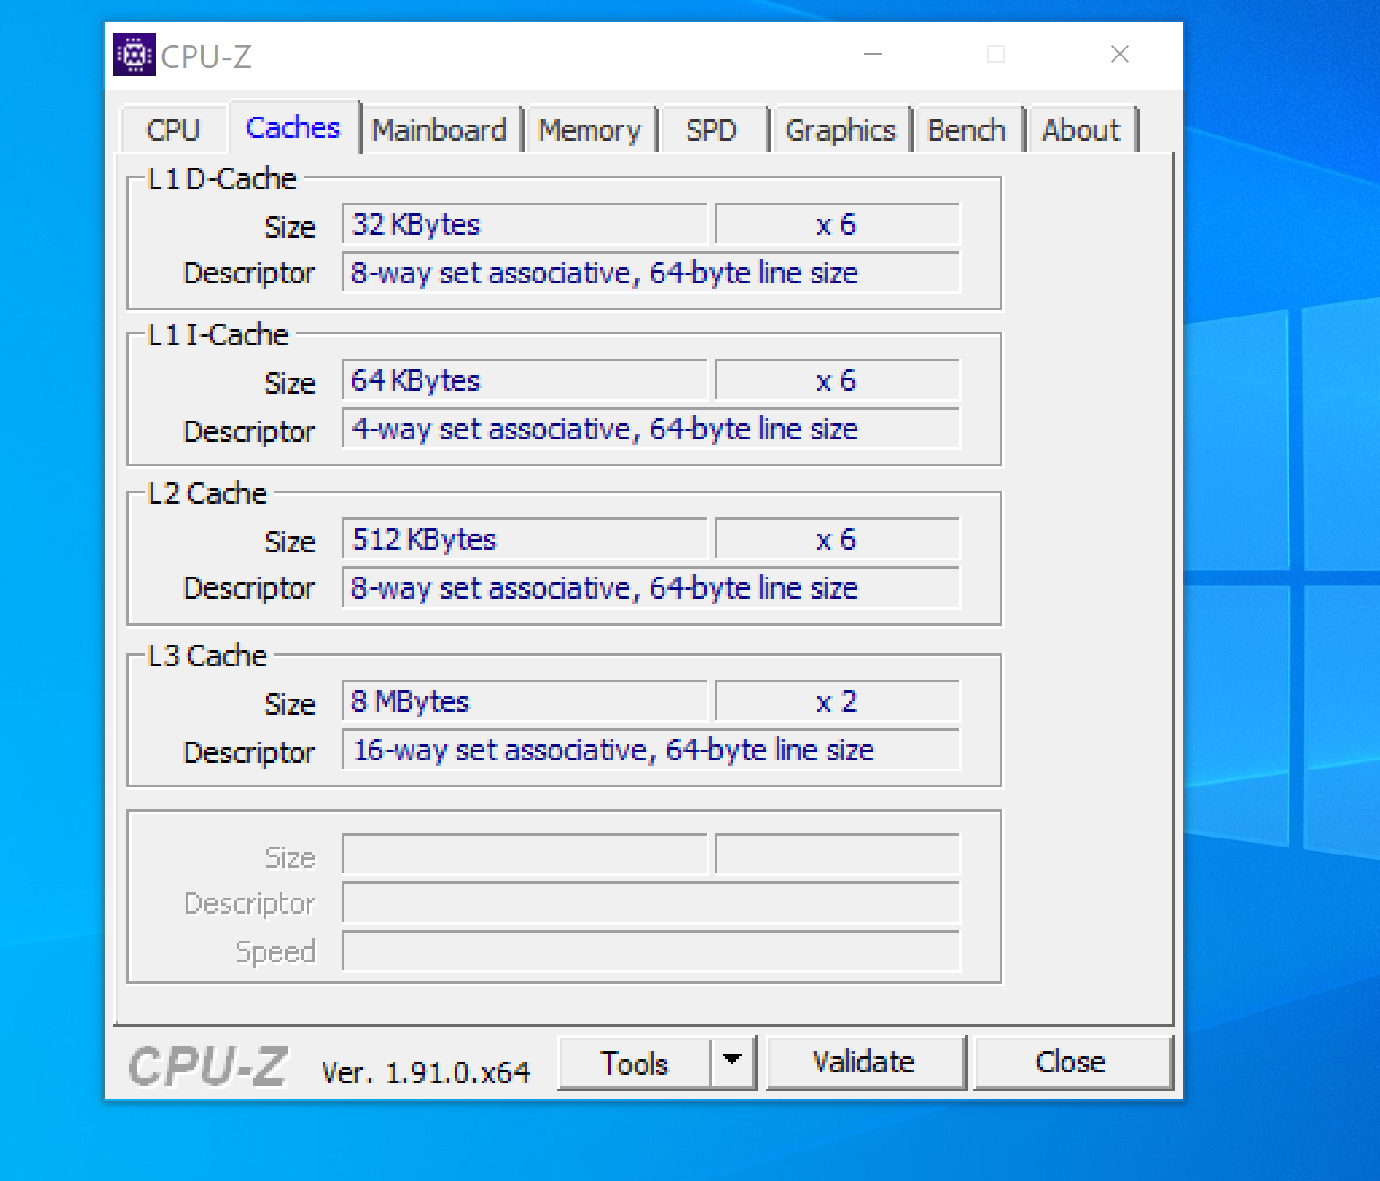Close CPU-Z with title bar X
The image size is (1380, 1181).
[1120, 55]
